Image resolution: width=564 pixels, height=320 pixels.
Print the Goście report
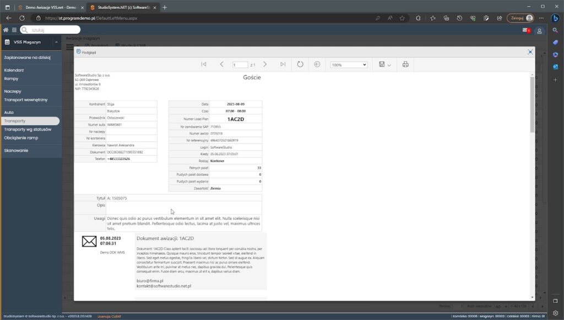(405, 64)
